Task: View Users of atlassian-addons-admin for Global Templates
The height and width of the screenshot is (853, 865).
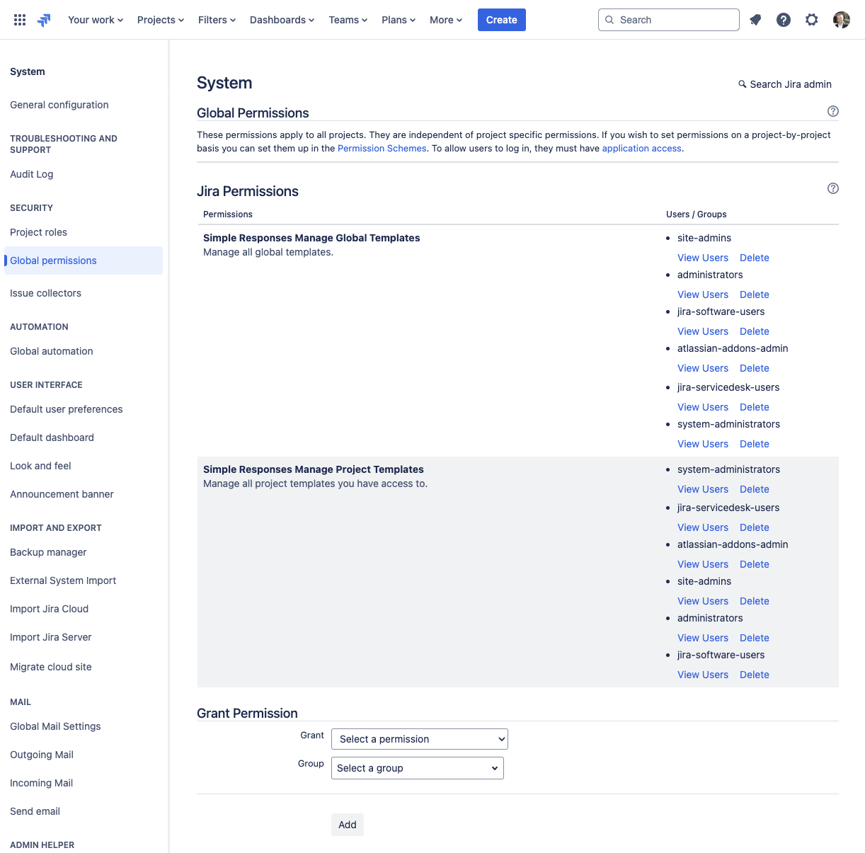Action: [x=703, y=368]
